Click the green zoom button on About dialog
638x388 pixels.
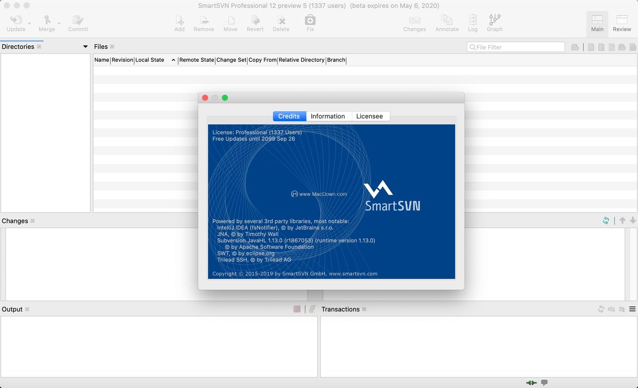225,98
